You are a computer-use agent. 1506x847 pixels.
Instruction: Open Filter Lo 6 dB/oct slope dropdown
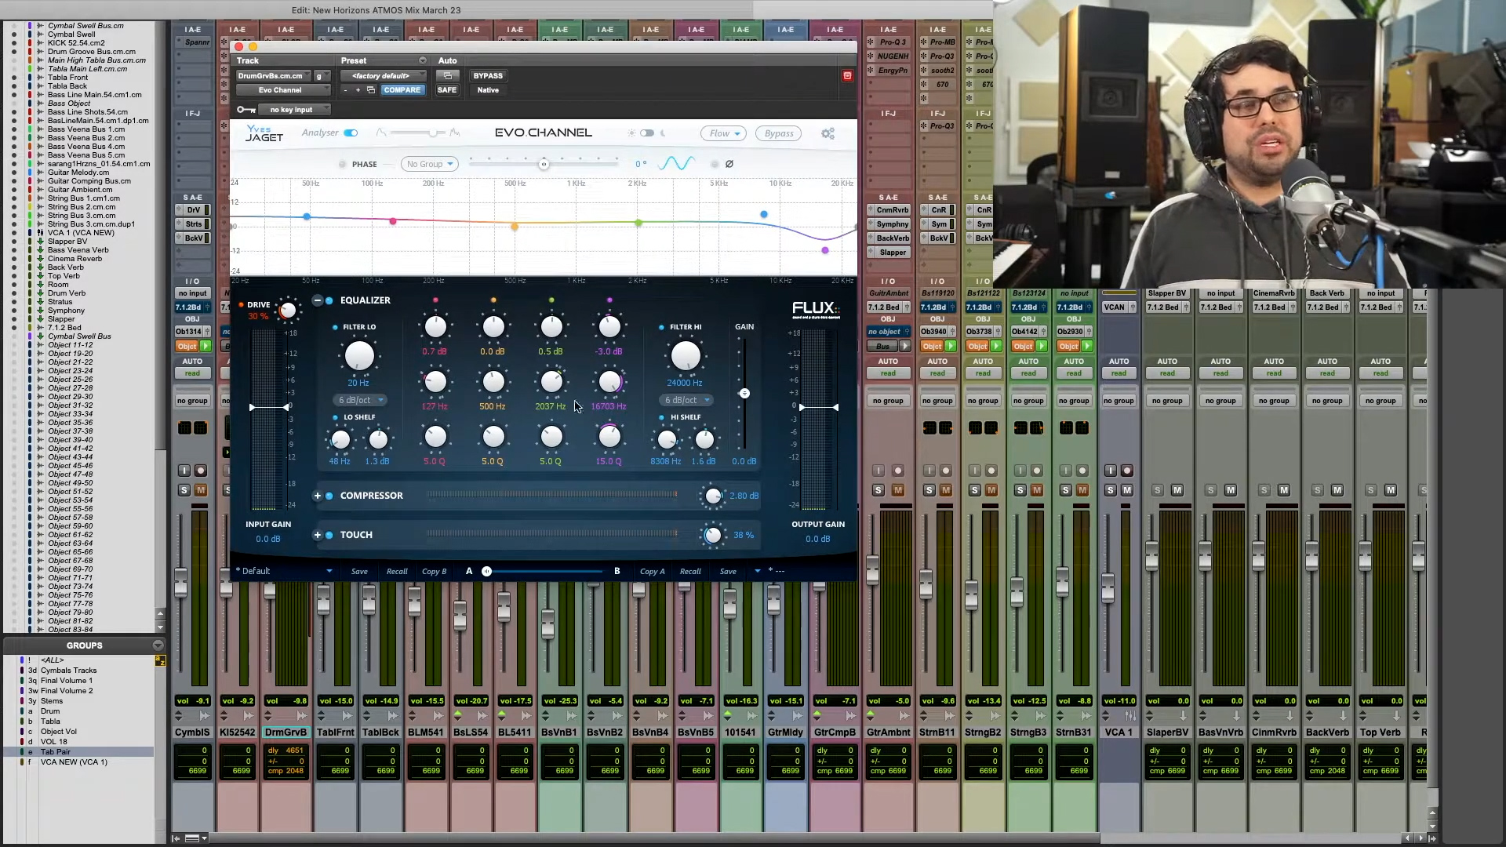click(361, 400)
